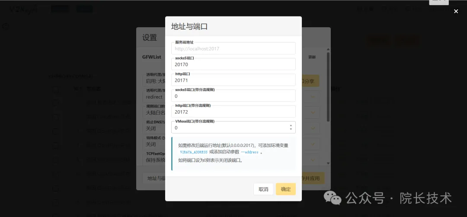
Task: Click the settings panel vertical scrollbar thumb
Action: (328, 86)
